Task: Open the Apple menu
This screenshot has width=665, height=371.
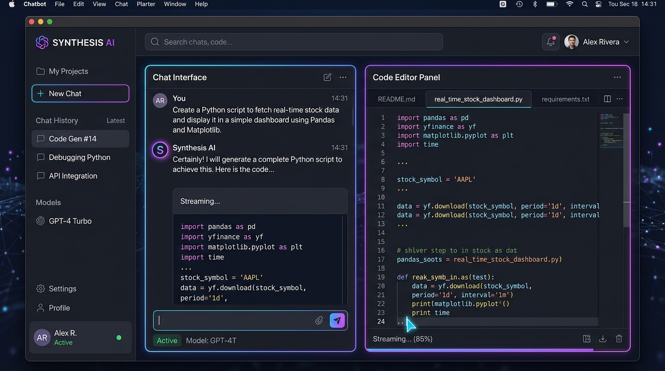Action: [x=12, y=4]
